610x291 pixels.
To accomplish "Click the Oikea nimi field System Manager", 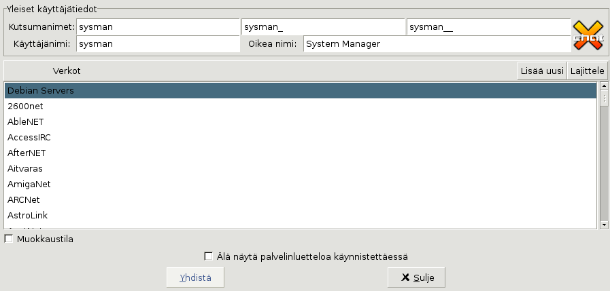I will point(437,44).
